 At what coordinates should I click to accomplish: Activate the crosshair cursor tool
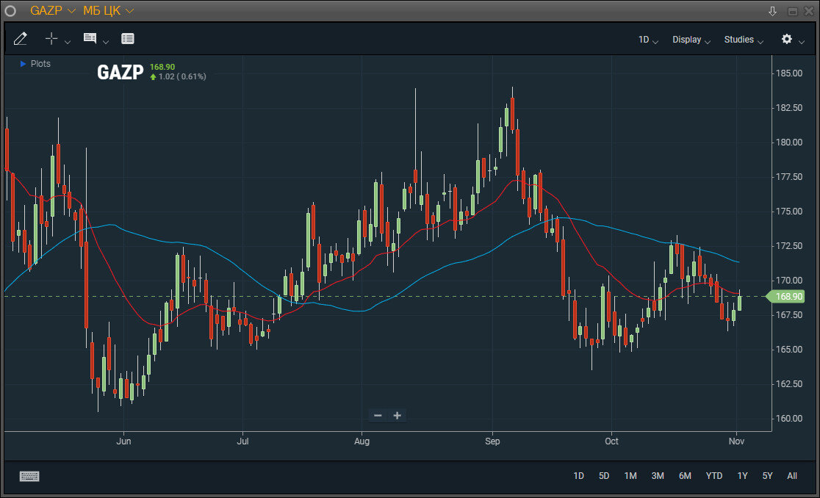(x=51, y=38)
